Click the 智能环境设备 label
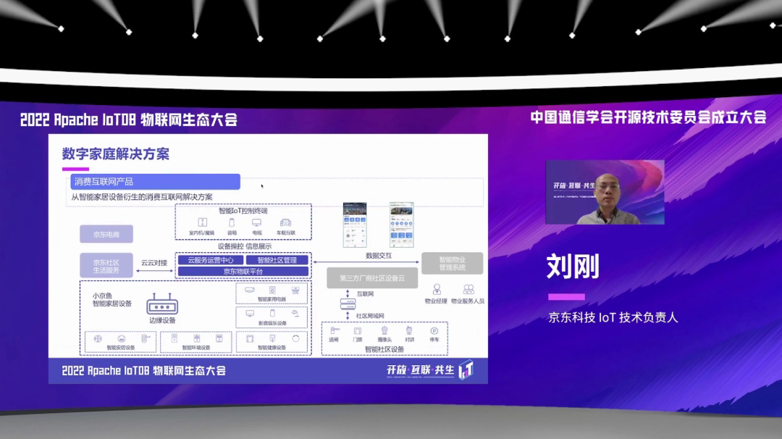Image resolution: width=782 pixels, height=439 pixels. coord(196,347)
